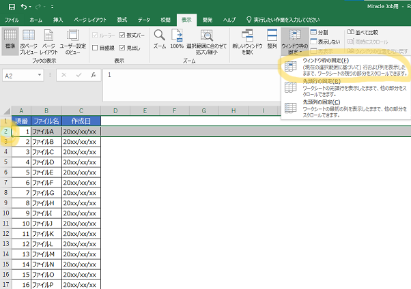Screen dimensions: 411x289
Task: Click the 整列 windows icon
Action: (x=272, y=39)
